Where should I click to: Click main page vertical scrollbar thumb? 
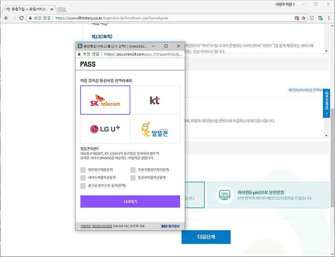(x=332, y=157)
